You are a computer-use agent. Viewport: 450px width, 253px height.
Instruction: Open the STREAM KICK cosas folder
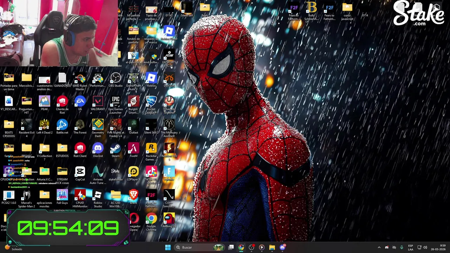pyautogui.click(x=62, y=175)
